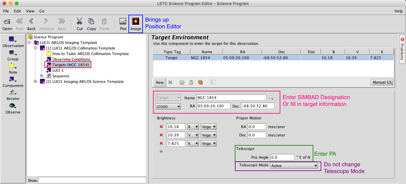Add a brightness entry with green plus
Image resolution: width=406 pixels, height=184 pixels.
[161, 151]
